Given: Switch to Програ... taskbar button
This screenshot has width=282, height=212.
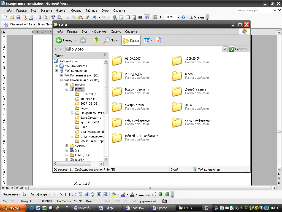Looking at the screenshot, I should [163, 208].
